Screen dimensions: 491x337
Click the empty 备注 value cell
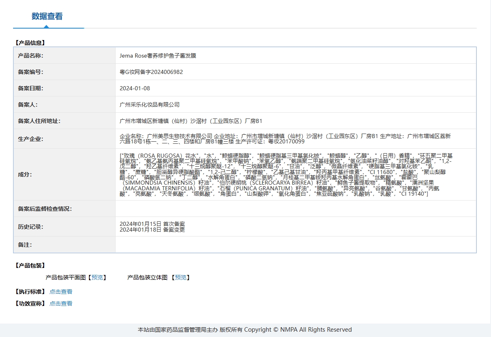(295, 245)
